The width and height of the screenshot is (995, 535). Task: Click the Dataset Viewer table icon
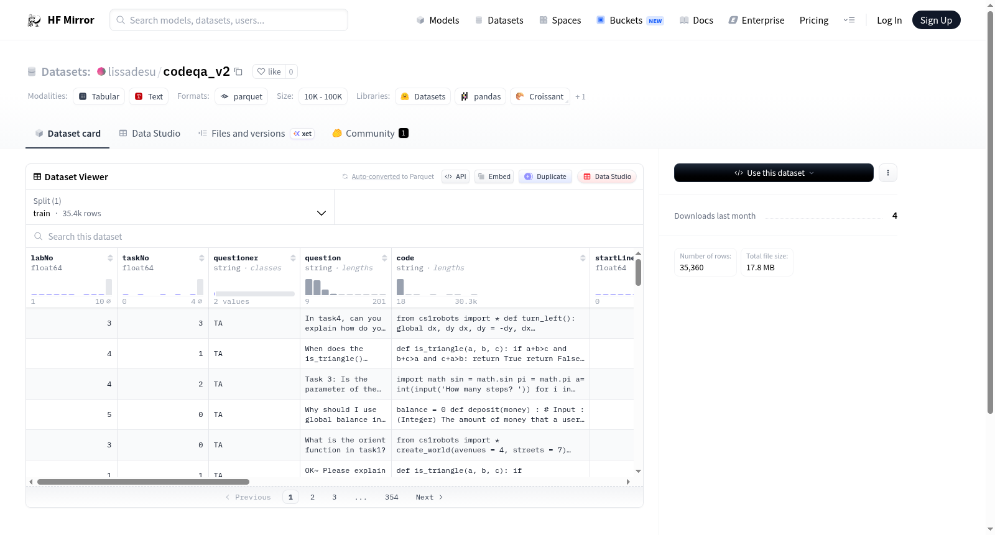pos(37,176)
